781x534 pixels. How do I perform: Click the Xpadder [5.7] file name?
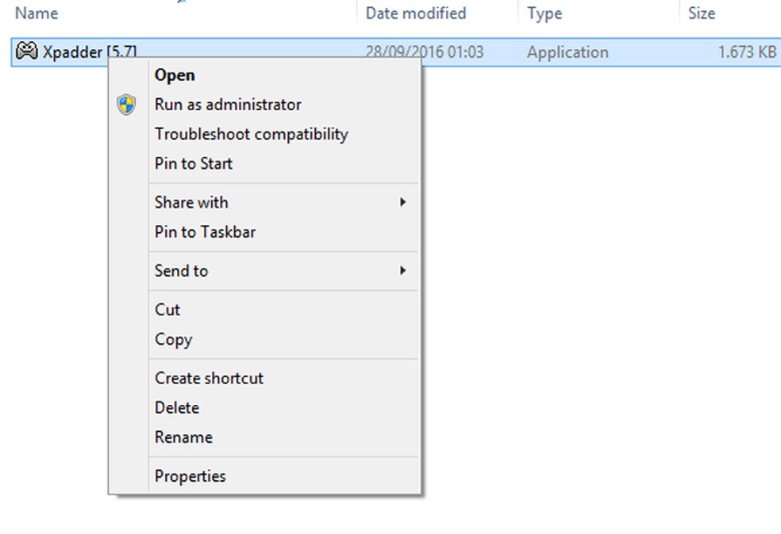tap(89, 52)
